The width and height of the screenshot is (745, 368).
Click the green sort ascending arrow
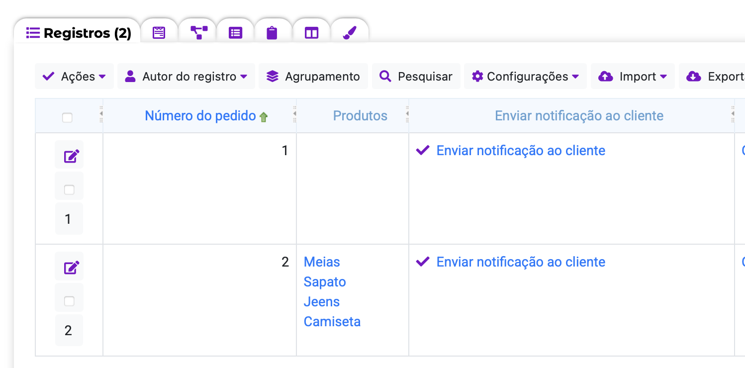click(x=264, y=117)
